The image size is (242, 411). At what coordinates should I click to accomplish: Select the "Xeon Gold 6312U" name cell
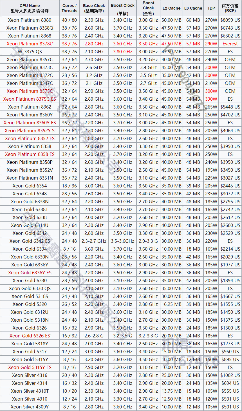(x=30, y=312)
